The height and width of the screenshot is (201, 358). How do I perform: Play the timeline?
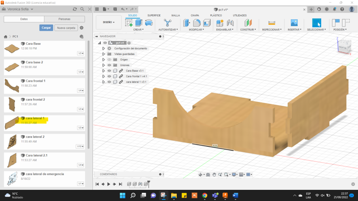pyautogui.click(x=109, y=184)
